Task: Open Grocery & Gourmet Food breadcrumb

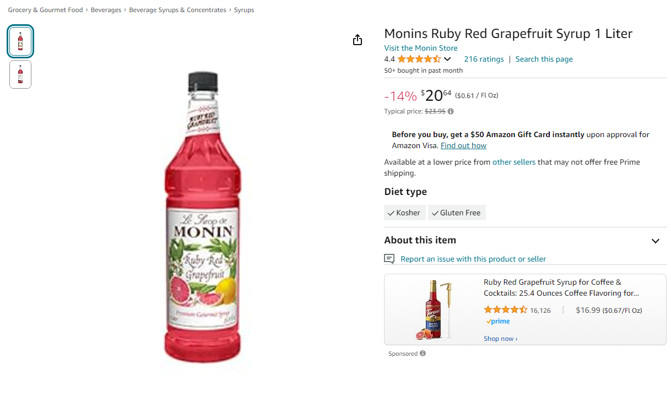Action: pos(45,10)
